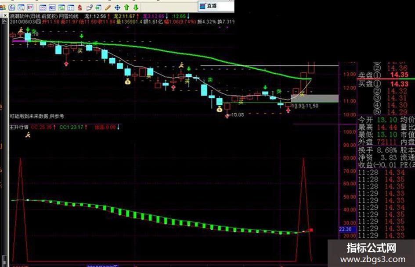
Task: Click the formula (fx) toolbar icon
Action: (x=12, y=7)
